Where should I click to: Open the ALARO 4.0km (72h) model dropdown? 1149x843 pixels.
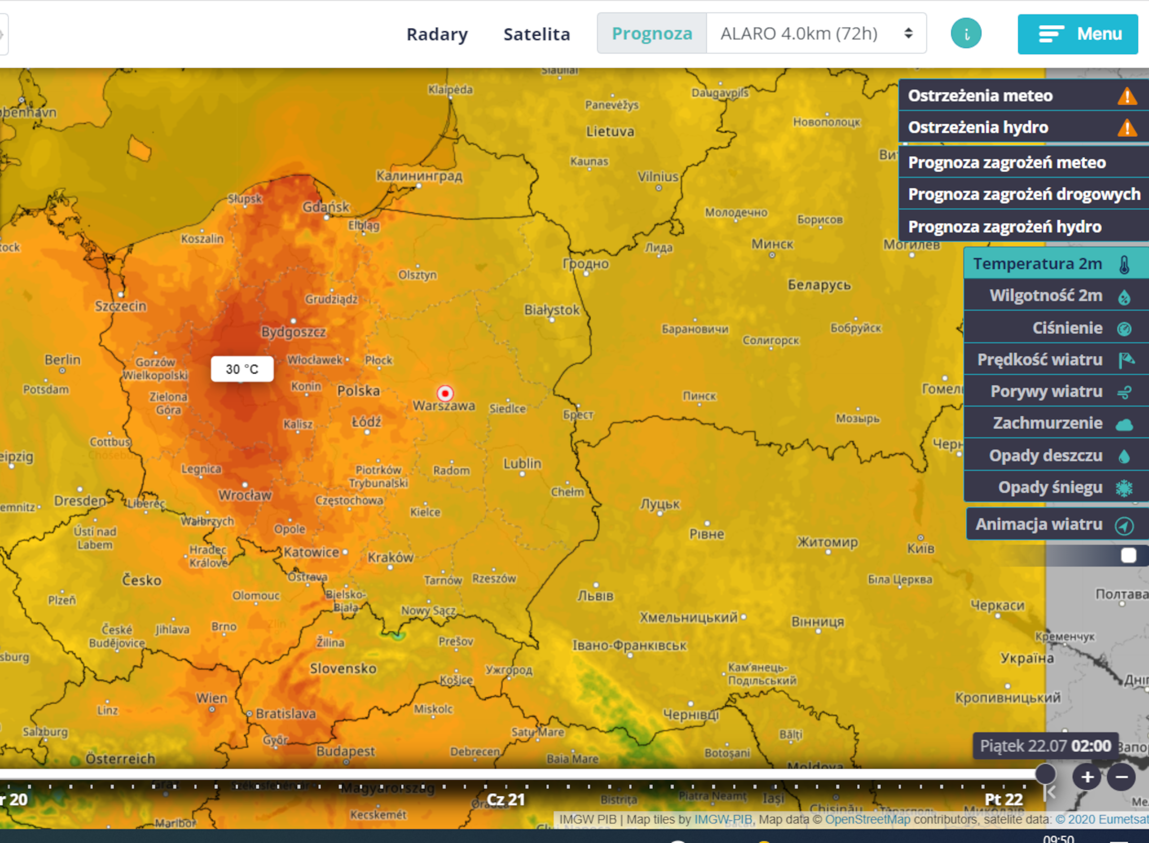(816, 34)
